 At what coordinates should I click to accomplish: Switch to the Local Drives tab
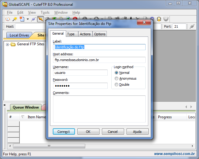(19, 35)
